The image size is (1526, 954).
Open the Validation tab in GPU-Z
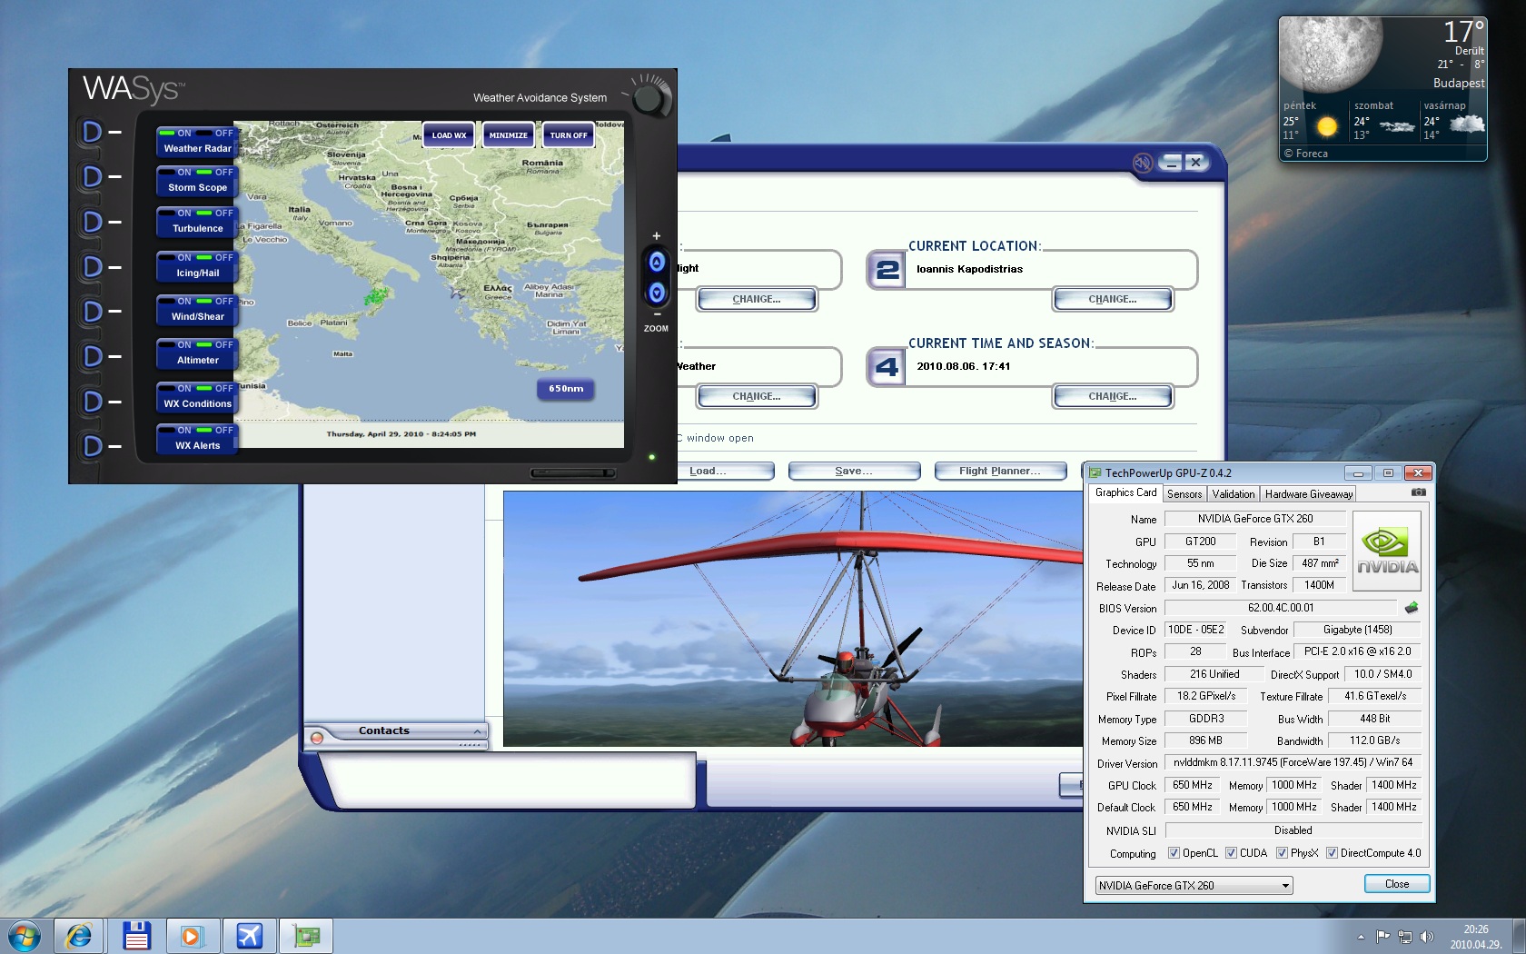coord(1234,494)
